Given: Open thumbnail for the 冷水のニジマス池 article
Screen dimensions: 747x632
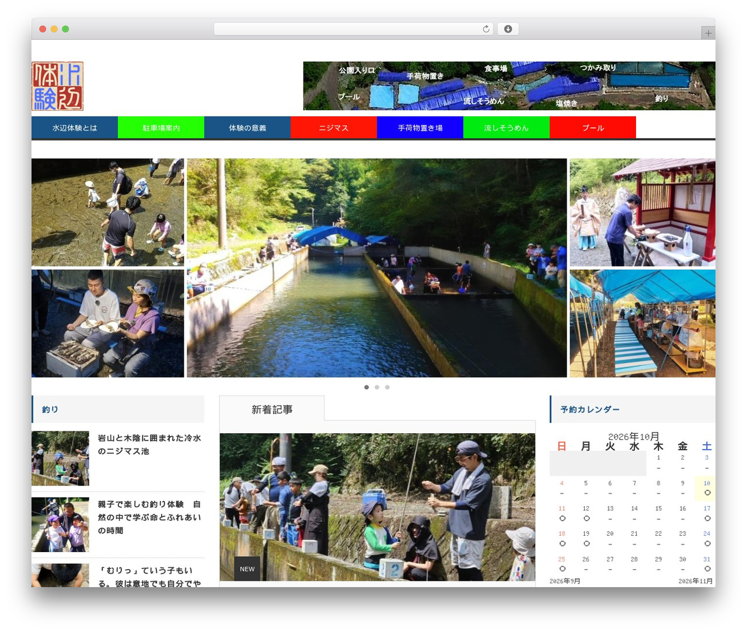Looking at the screenshot, I should (x=60, y=458).
